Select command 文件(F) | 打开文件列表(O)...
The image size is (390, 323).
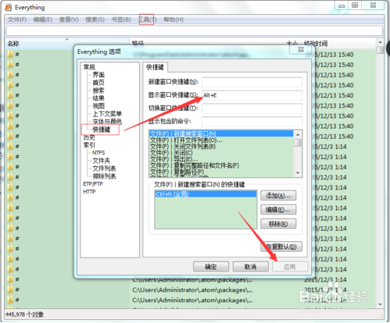click(x=221, y=140)
